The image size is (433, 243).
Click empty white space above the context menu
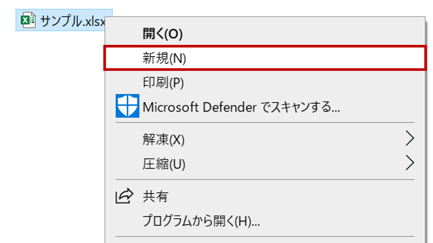pos(263,8)
